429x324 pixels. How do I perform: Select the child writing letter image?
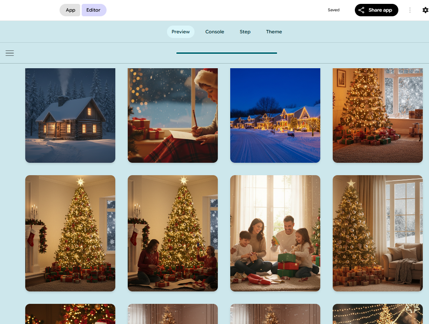[173, 115]
